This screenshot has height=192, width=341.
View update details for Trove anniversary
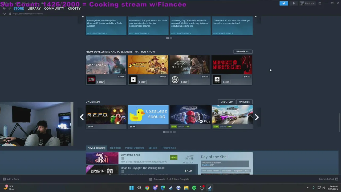223,33
